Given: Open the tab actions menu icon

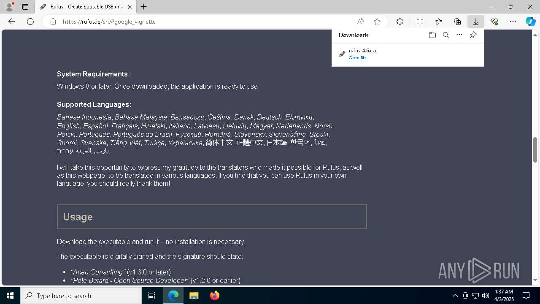Looking at the screenshot, I should pos(25,7).
